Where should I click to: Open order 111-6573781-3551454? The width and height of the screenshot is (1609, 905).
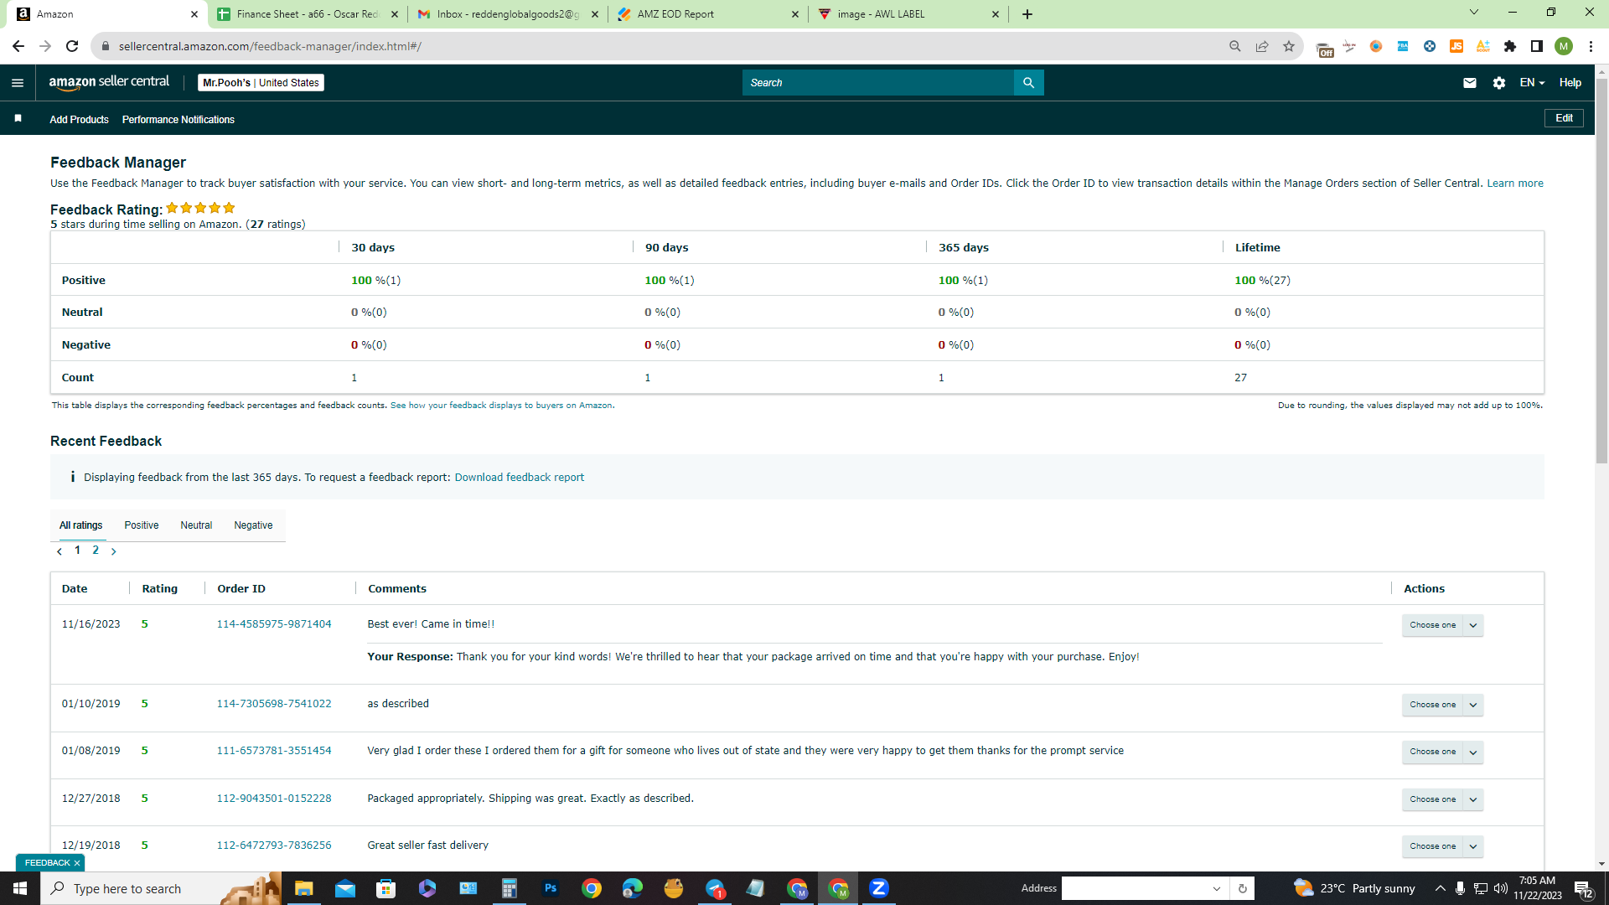[274, 751]
